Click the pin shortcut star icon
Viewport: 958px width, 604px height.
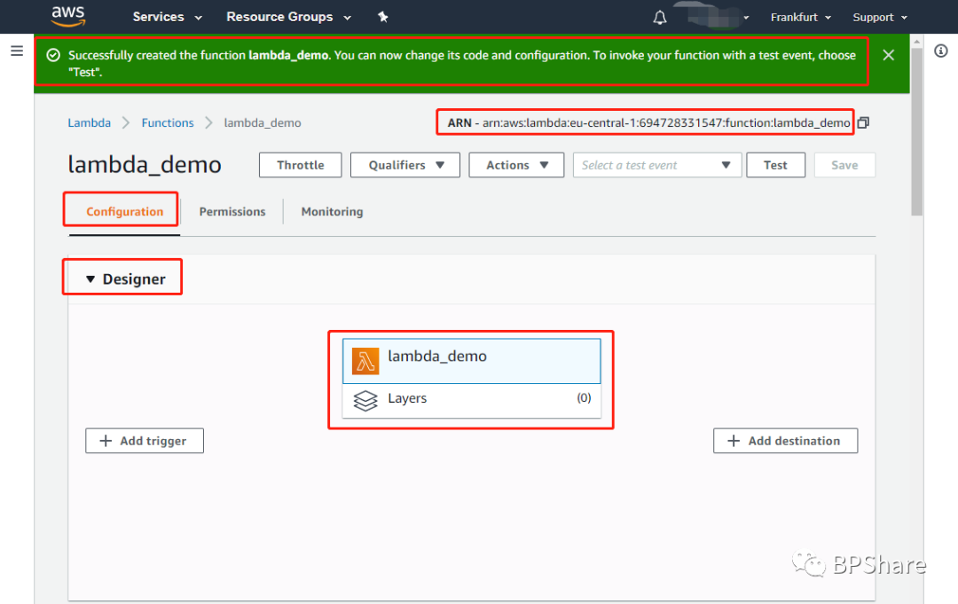[383, 17]
